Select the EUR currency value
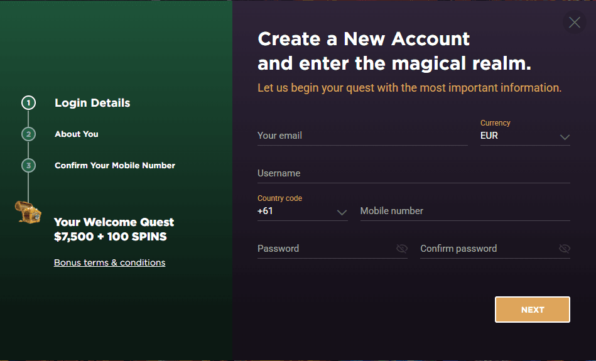The height and width of the screenshot is (361, 596). [x=489, y=136]
